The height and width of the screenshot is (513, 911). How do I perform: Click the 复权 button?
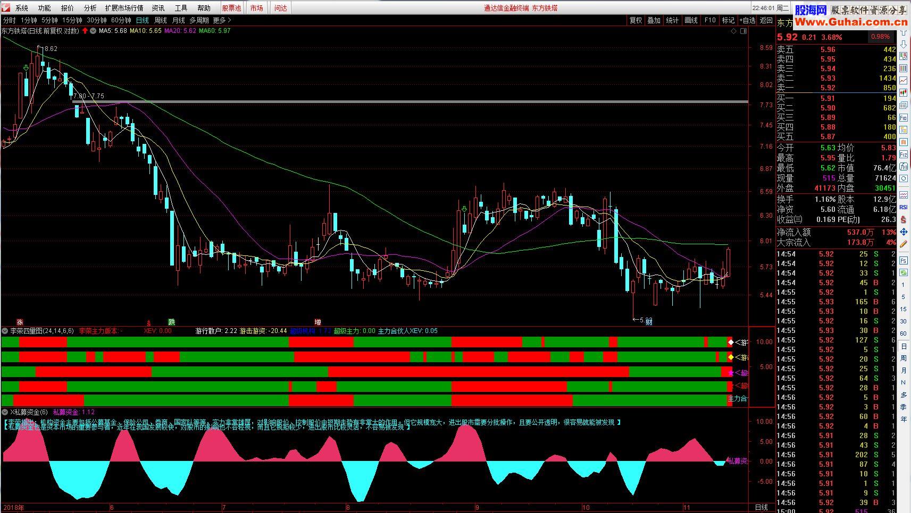point(636,20)
